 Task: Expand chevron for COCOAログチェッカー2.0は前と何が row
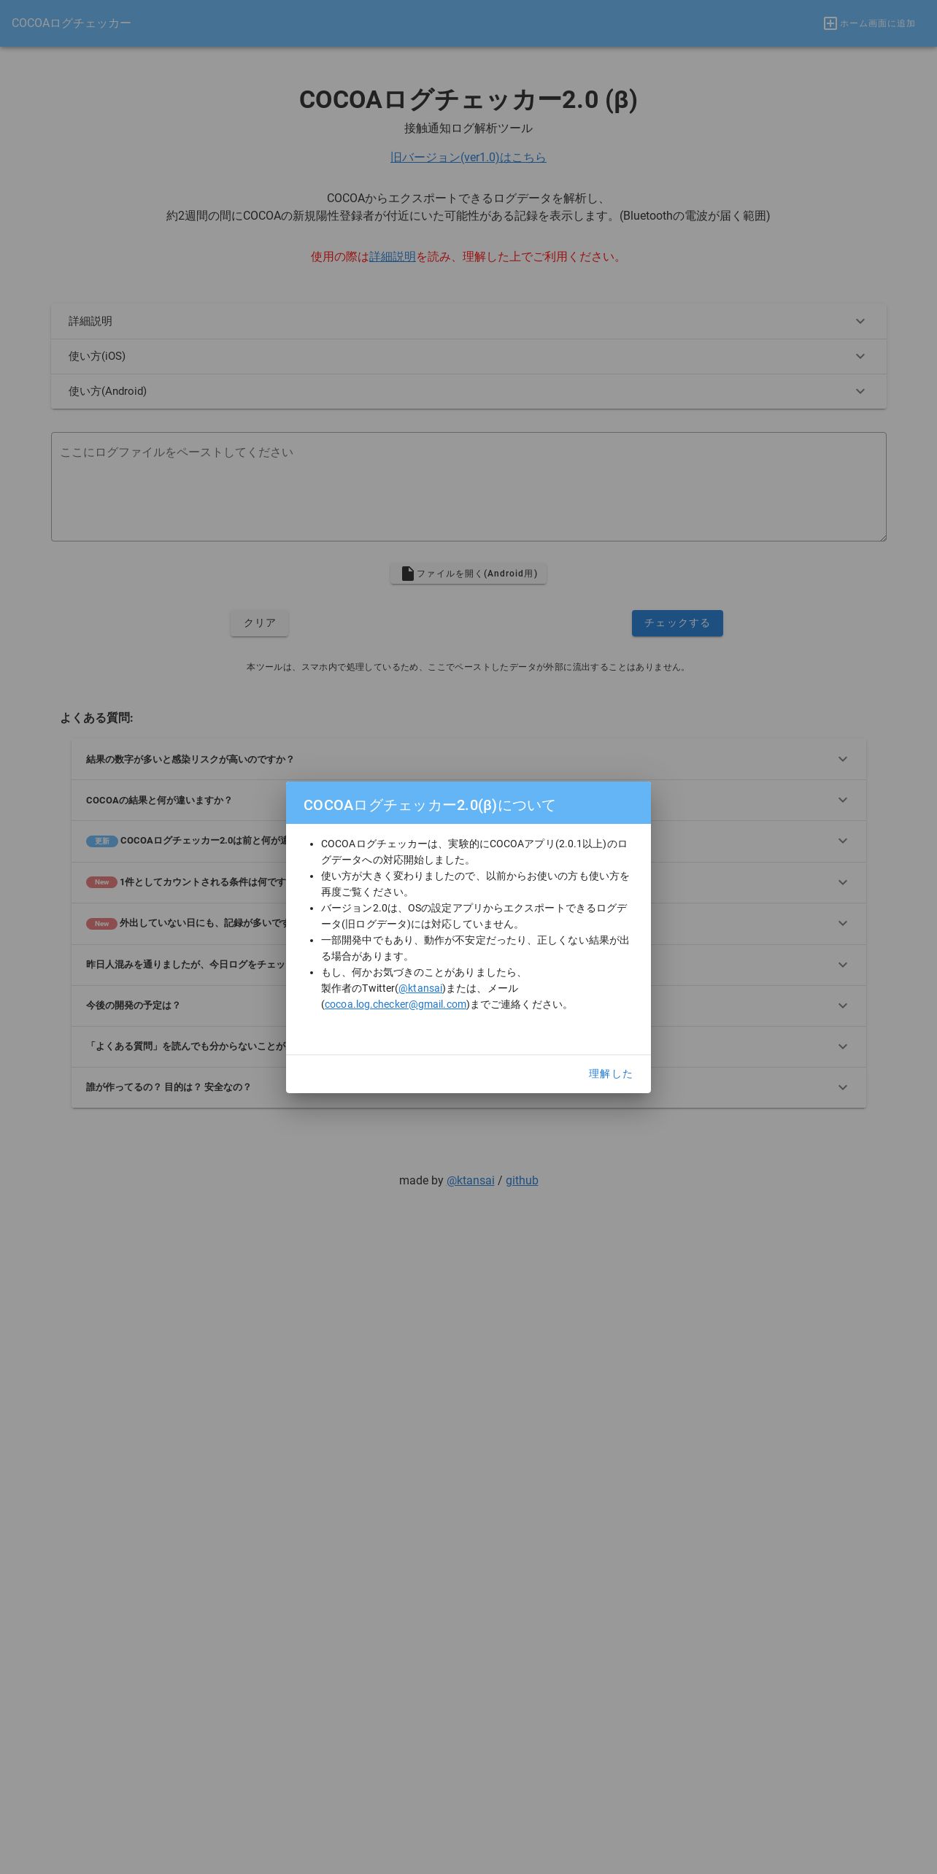843,841
